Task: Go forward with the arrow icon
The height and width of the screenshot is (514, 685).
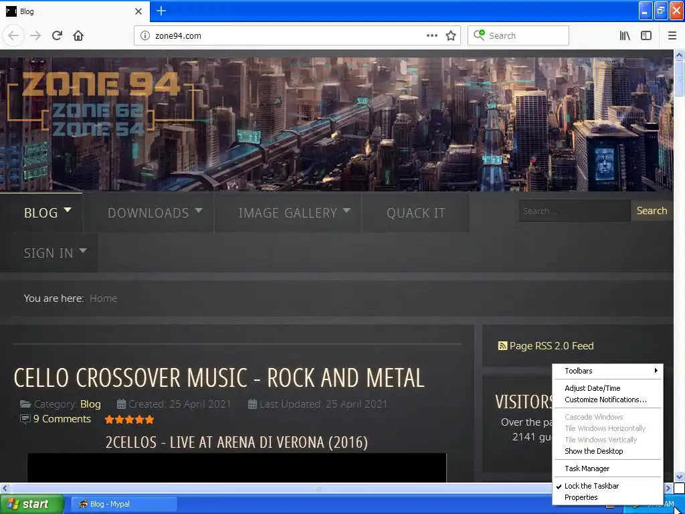Action: click(35, 35)
